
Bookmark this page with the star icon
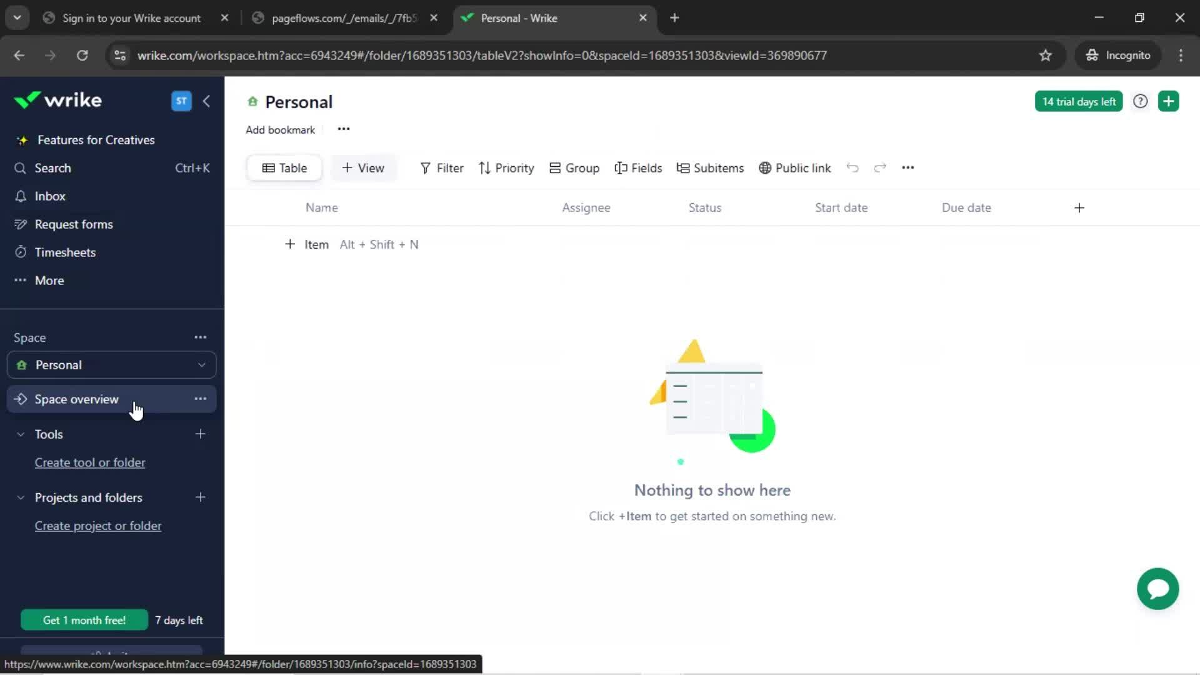point(1046,56)
